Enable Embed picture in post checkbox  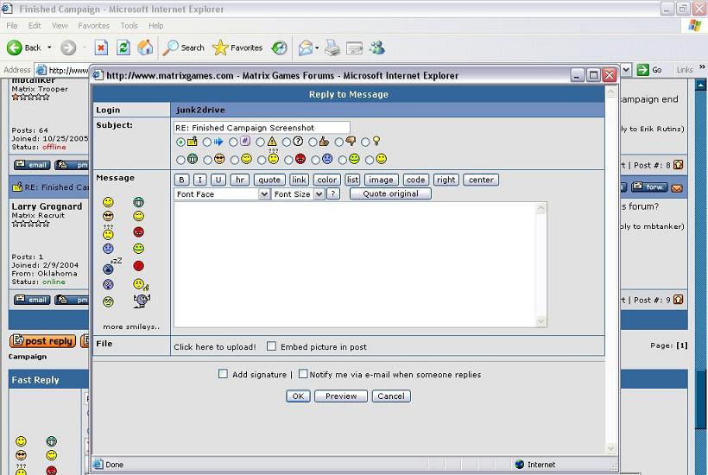coord(271,346)
